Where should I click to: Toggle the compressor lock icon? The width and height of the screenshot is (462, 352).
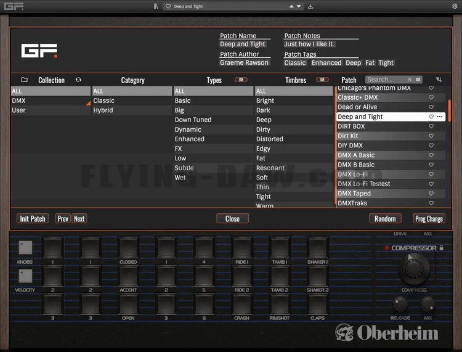coord(442,248)
